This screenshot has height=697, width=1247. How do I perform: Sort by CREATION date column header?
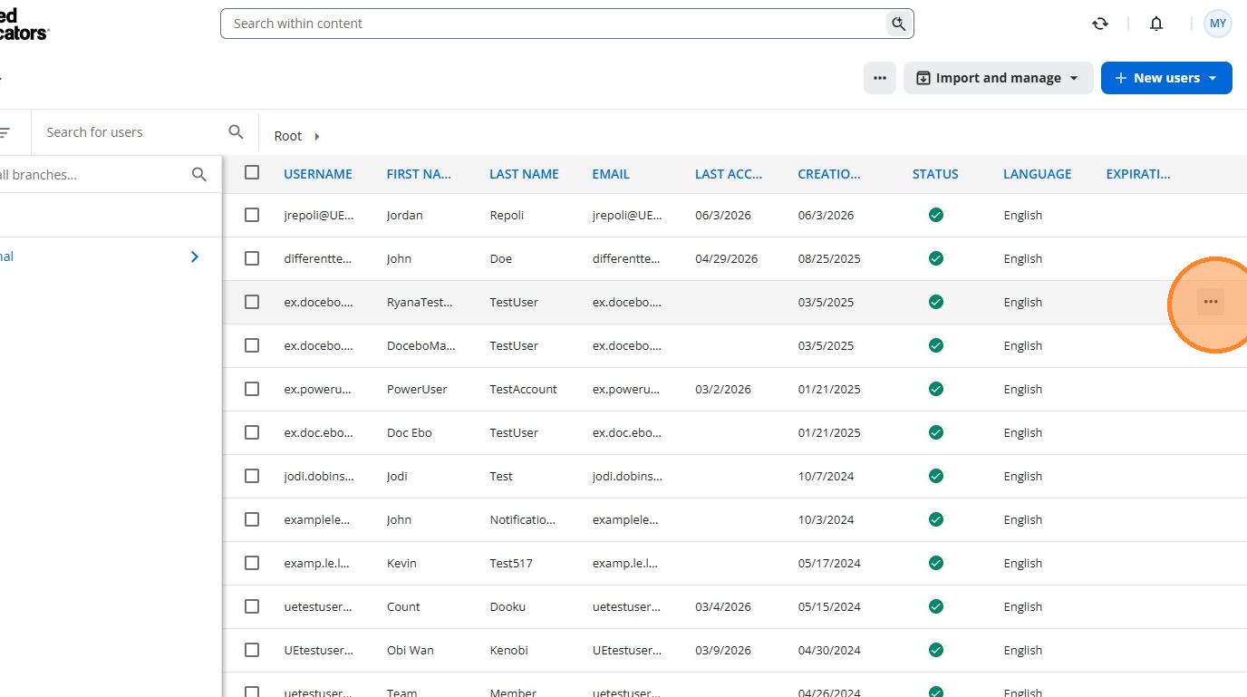[x=829, y=174]
